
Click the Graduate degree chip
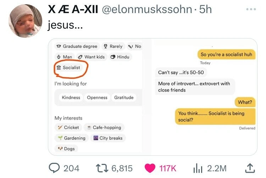[77, 46]
